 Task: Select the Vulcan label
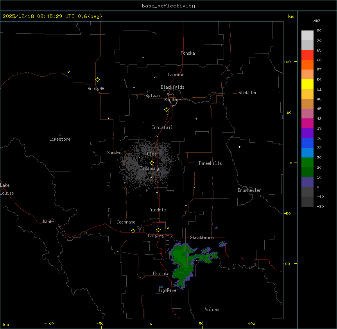(212, 309)
